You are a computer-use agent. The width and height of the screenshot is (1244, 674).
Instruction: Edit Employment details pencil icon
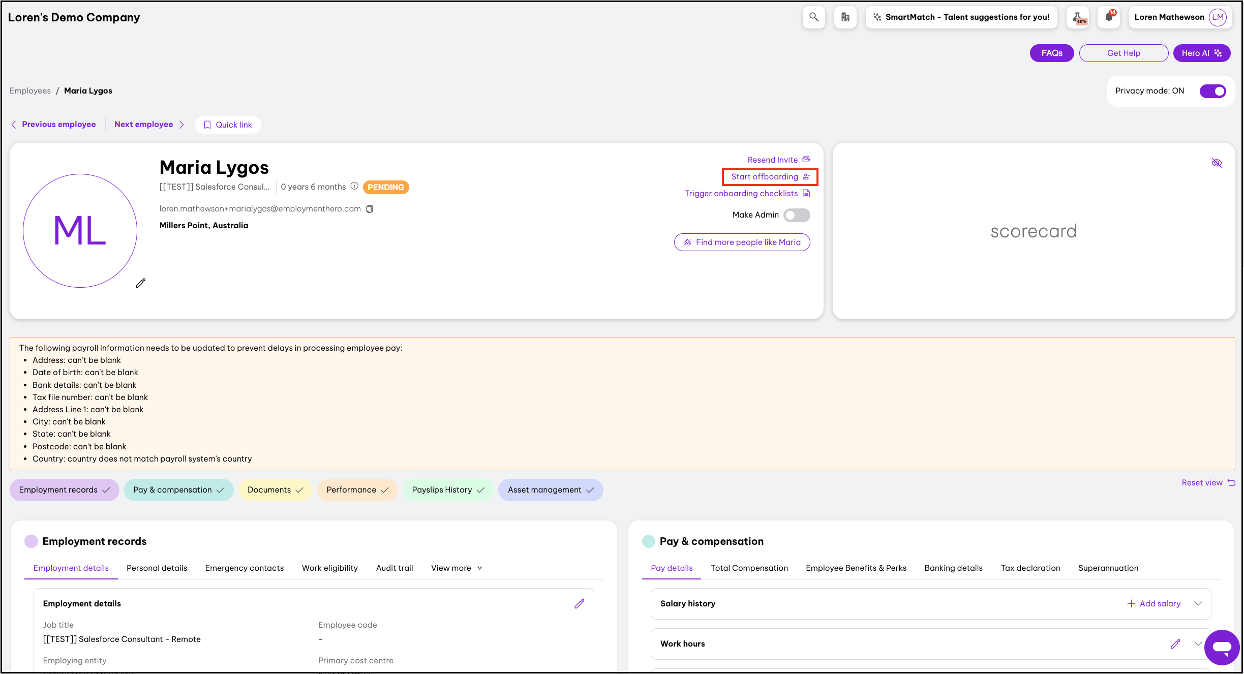pyautogui.click(x=579, y=604)
